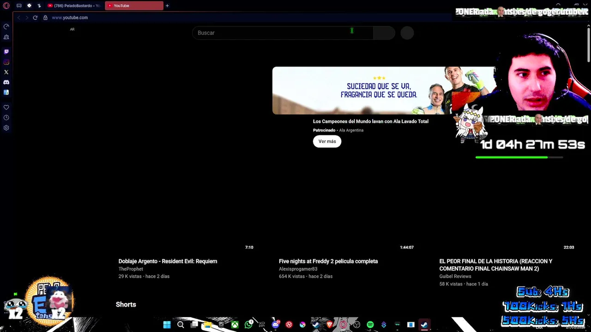Select the active YouTube tab

(134, 6)
